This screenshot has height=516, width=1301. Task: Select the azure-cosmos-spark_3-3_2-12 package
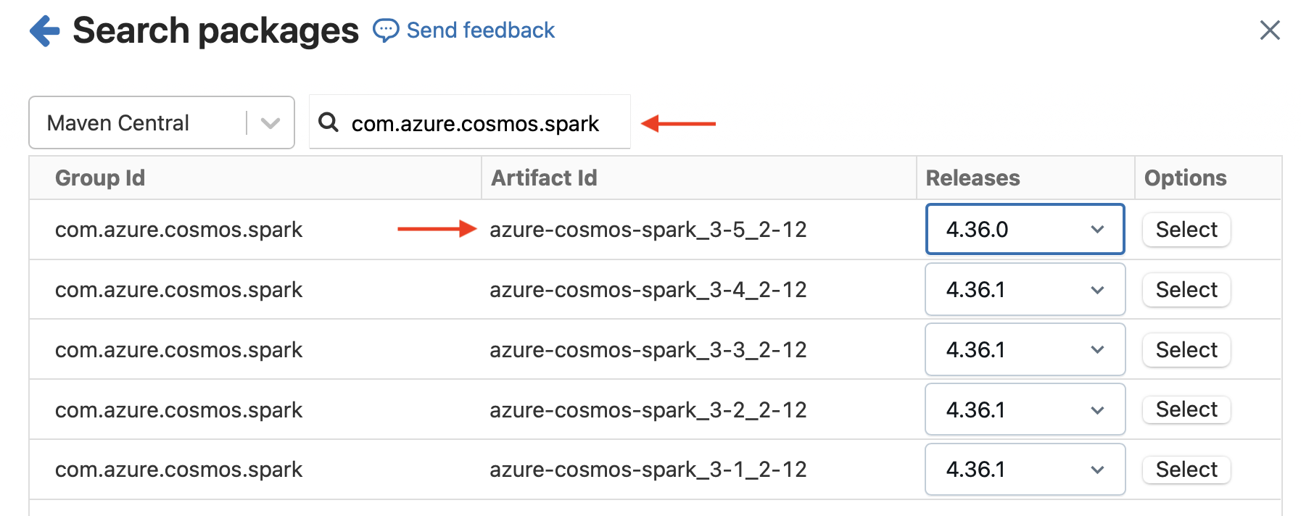pyautogui.click(x=1186, y=350)
